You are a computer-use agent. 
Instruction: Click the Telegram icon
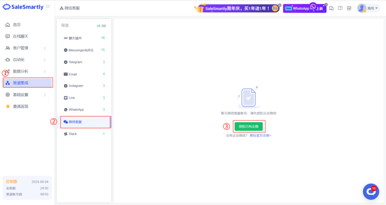click(x=66, y=62)
